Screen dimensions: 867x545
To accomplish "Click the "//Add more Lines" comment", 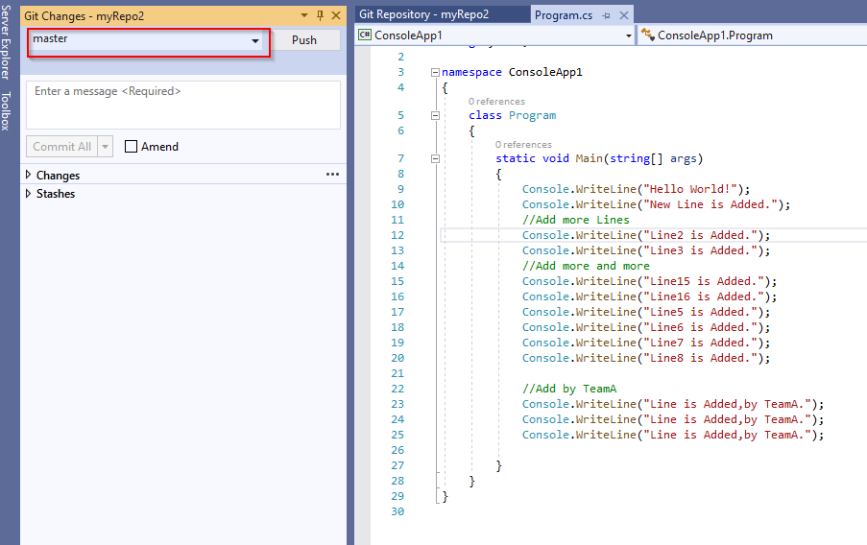I will point(576,220).
